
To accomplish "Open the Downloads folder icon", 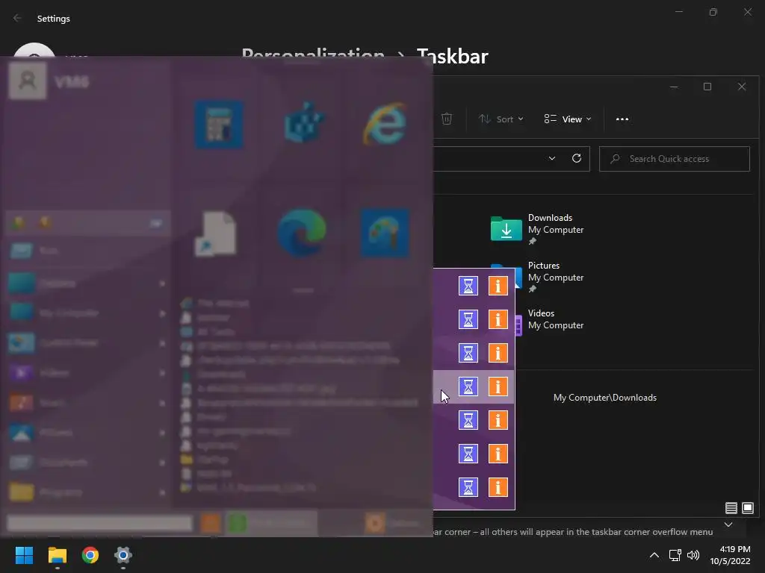I will 506,228.
